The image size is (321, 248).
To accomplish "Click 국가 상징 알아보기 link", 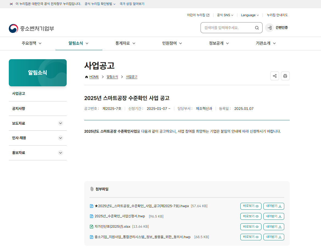I will (132, 4).
